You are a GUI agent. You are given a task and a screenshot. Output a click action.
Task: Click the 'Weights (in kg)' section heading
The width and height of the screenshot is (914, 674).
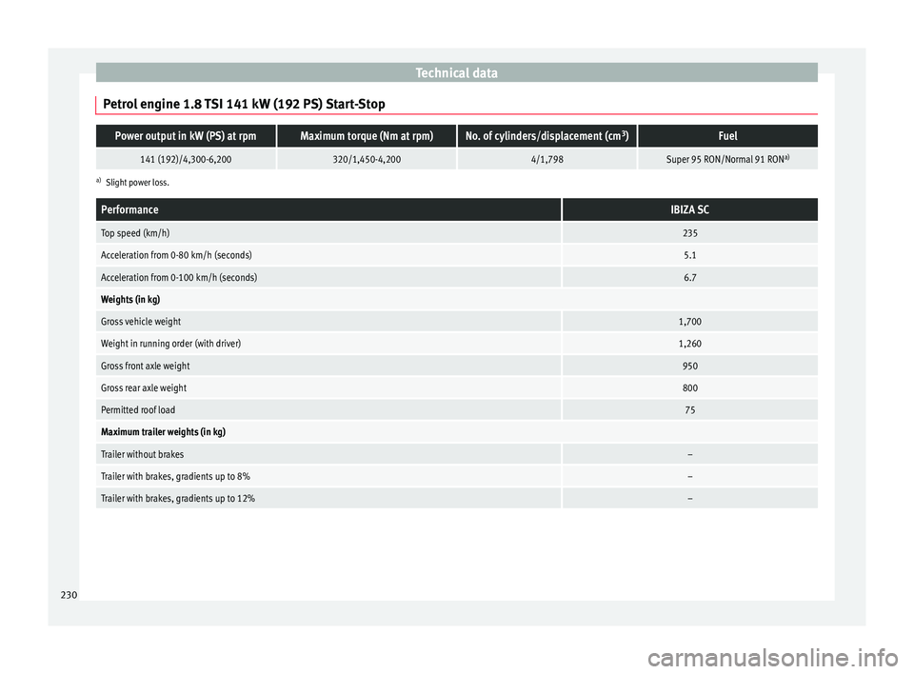point(130,300)
